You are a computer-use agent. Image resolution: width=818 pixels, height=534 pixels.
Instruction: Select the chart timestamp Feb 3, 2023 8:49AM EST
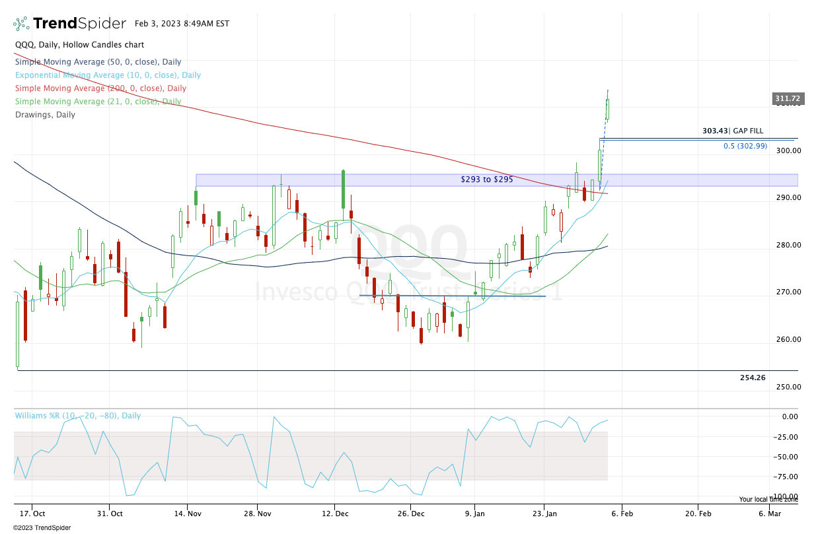(182, 24)
